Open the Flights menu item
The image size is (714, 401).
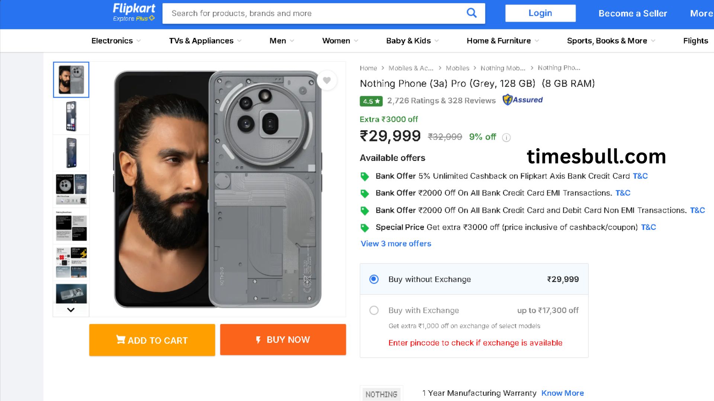coord(695,41)
